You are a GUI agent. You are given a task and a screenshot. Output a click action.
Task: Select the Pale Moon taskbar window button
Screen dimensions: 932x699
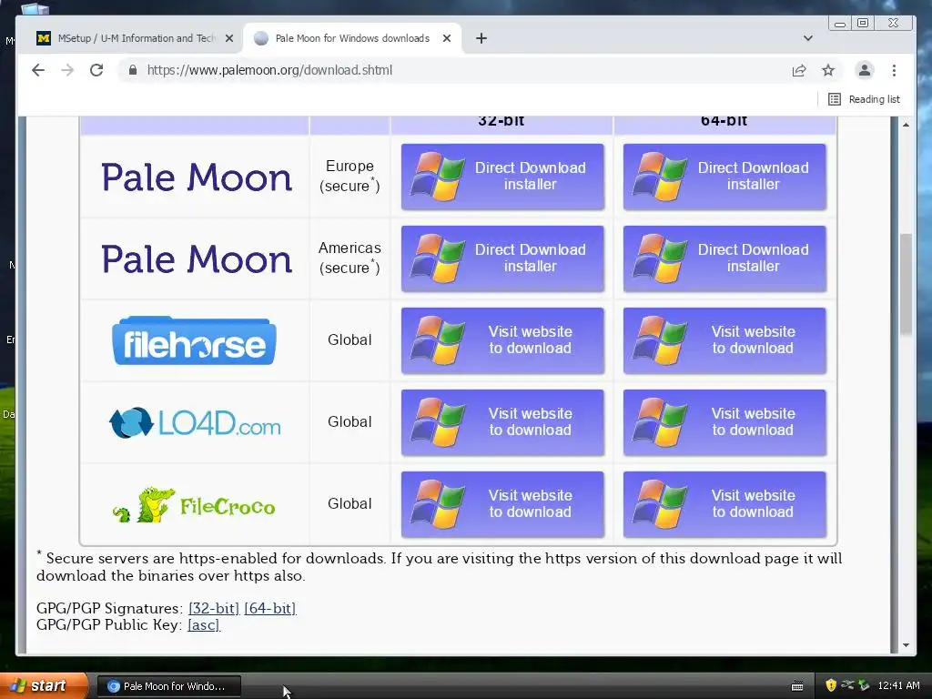168,686
